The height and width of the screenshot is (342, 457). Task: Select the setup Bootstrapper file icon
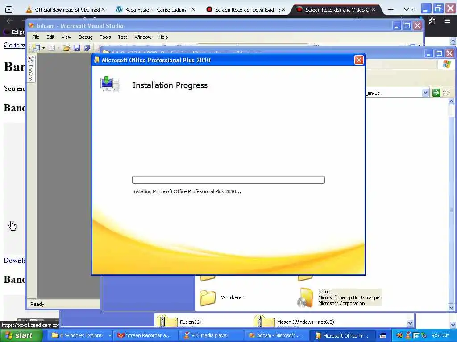coord(305,297)
